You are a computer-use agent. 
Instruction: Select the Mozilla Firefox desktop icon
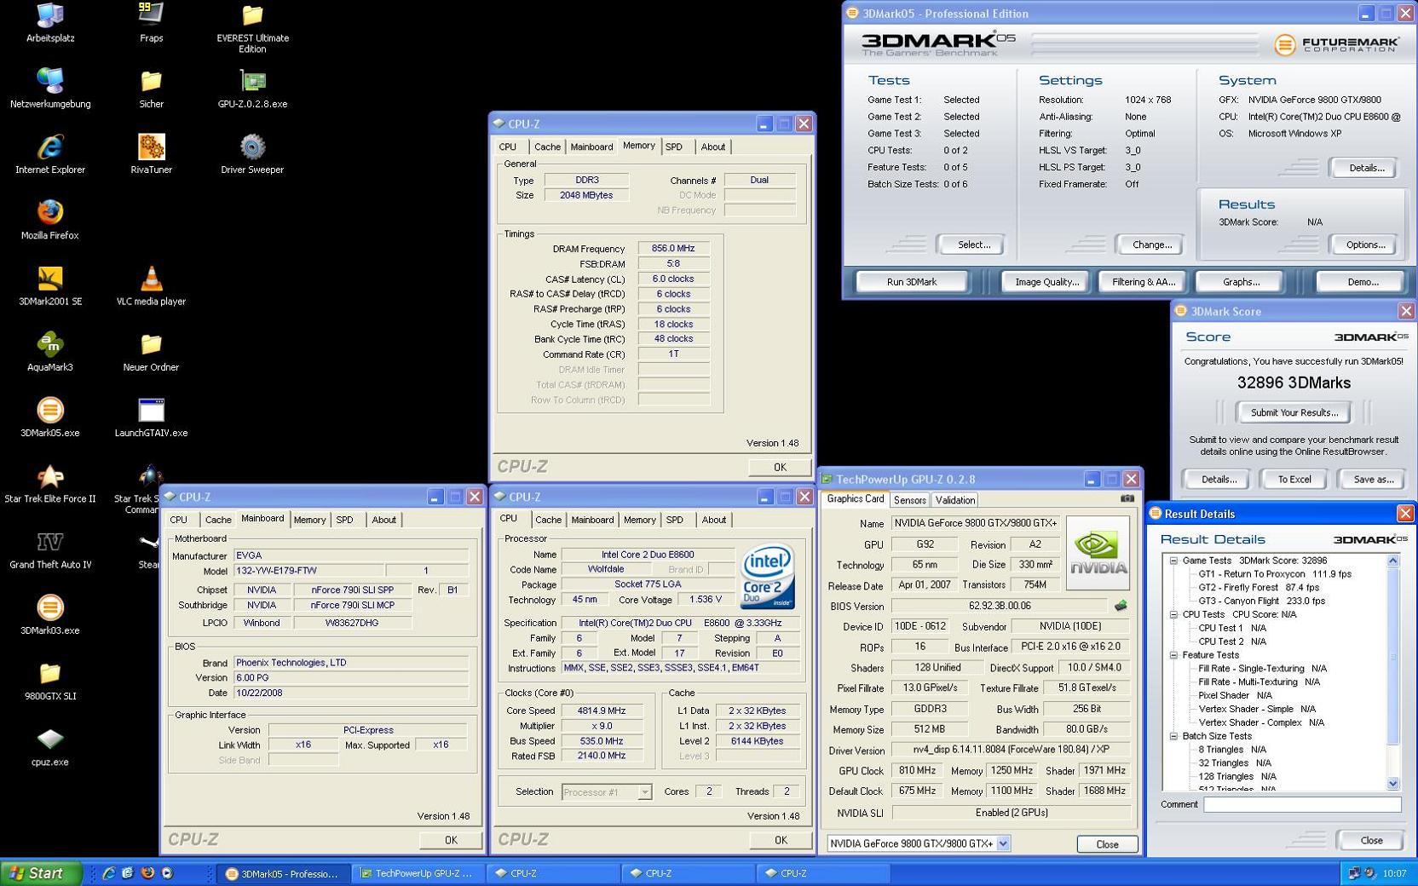point(50,220)
